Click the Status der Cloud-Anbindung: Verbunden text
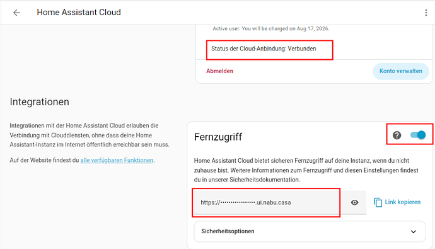This screenshot has height=249, width=435. click(264, 49)
